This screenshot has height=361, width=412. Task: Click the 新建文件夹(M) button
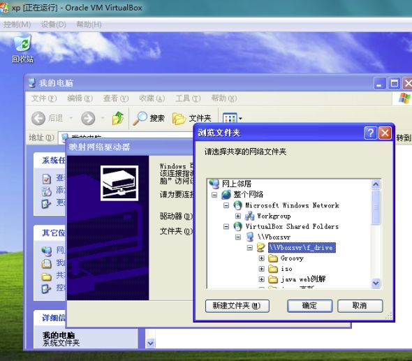237,306
